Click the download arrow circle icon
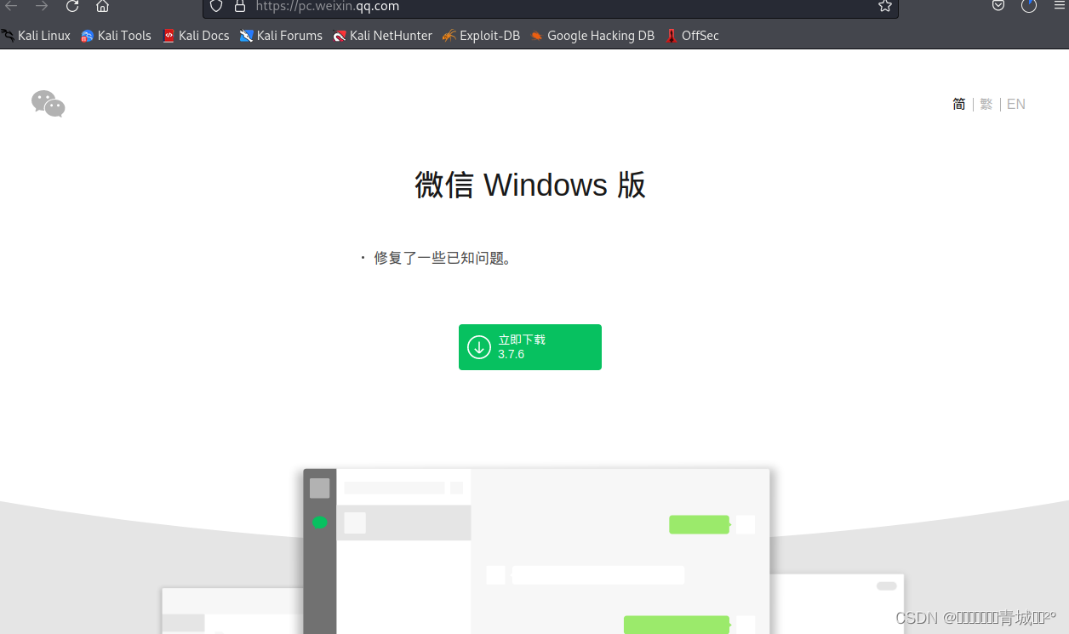The image size is (1069, 634). coord(479,347)
